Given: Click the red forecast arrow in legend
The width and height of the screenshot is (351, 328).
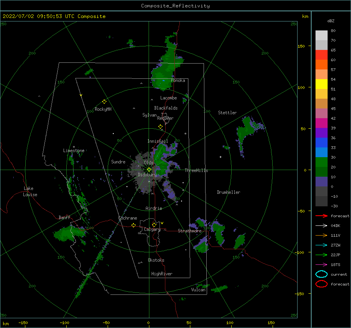Looking at the screenshot, I should (x=321, y=216).
